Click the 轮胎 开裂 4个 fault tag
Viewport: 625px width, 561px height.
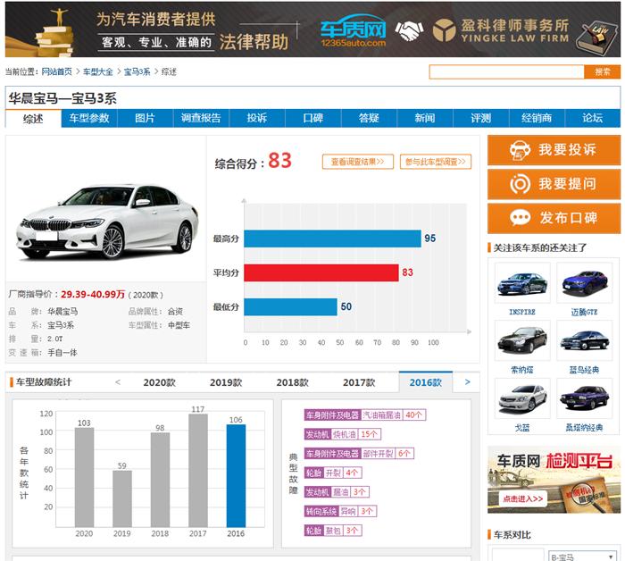[x=333, y=473]
